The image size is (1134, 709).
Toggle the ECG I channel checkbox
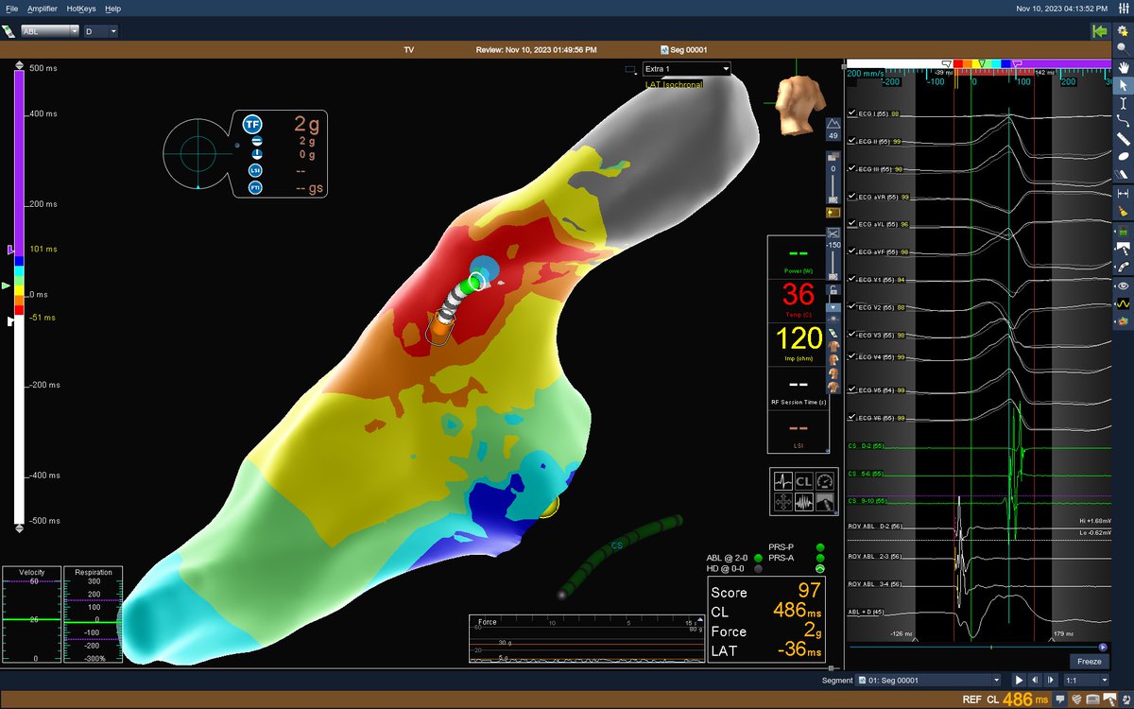pyautogui.click(x=850, y=113)
